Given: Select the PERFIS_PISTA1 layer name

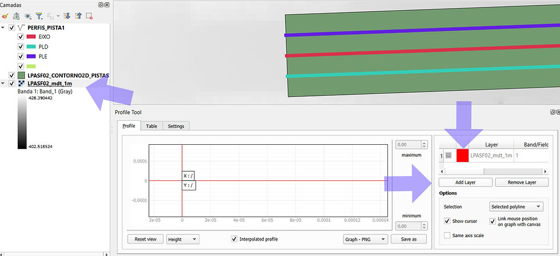Looking at the screenshot, I should pos(46,27).
